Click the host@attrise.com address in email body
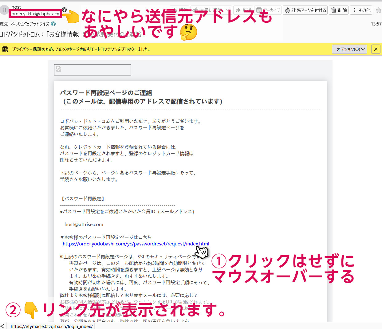 point(84,225)
